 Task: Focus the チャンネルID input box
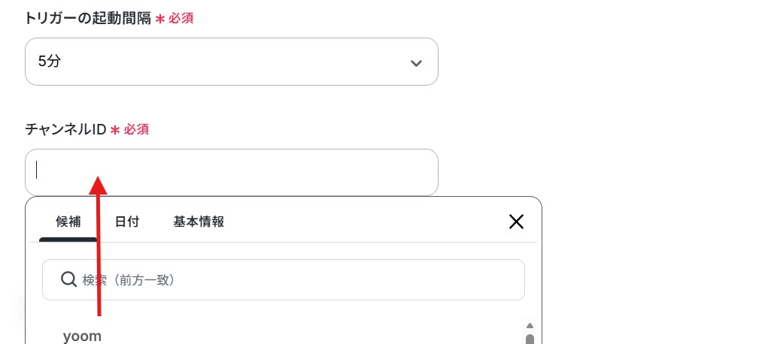[x=232, y=172]
